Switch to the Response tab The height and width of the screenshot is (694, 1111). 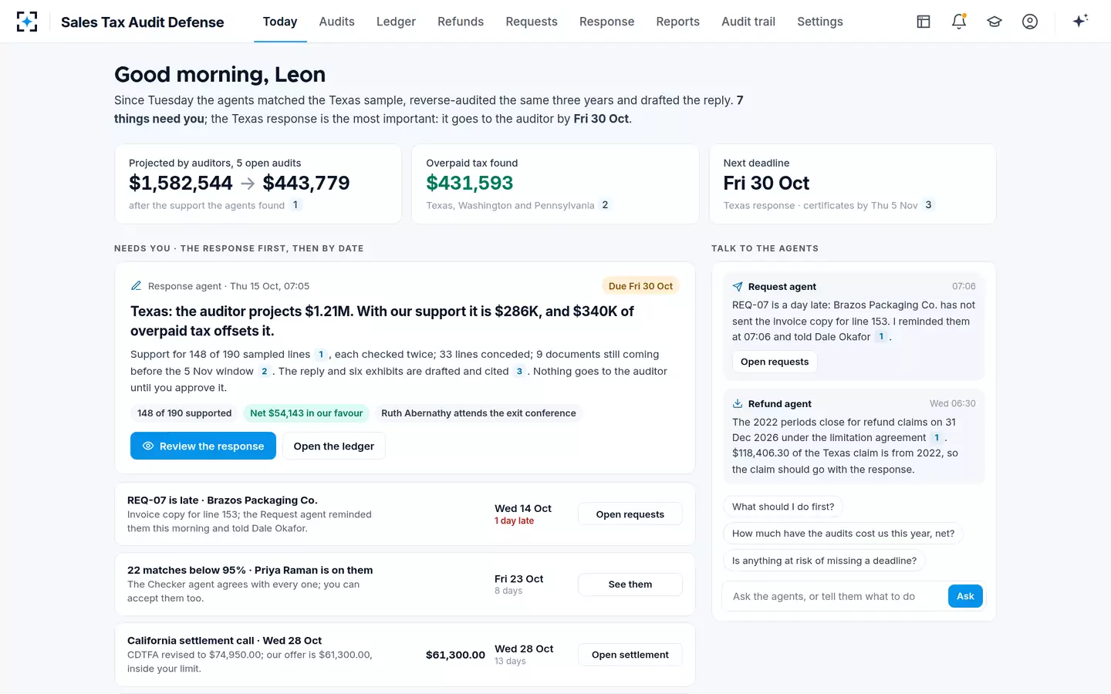coord(607,22)
